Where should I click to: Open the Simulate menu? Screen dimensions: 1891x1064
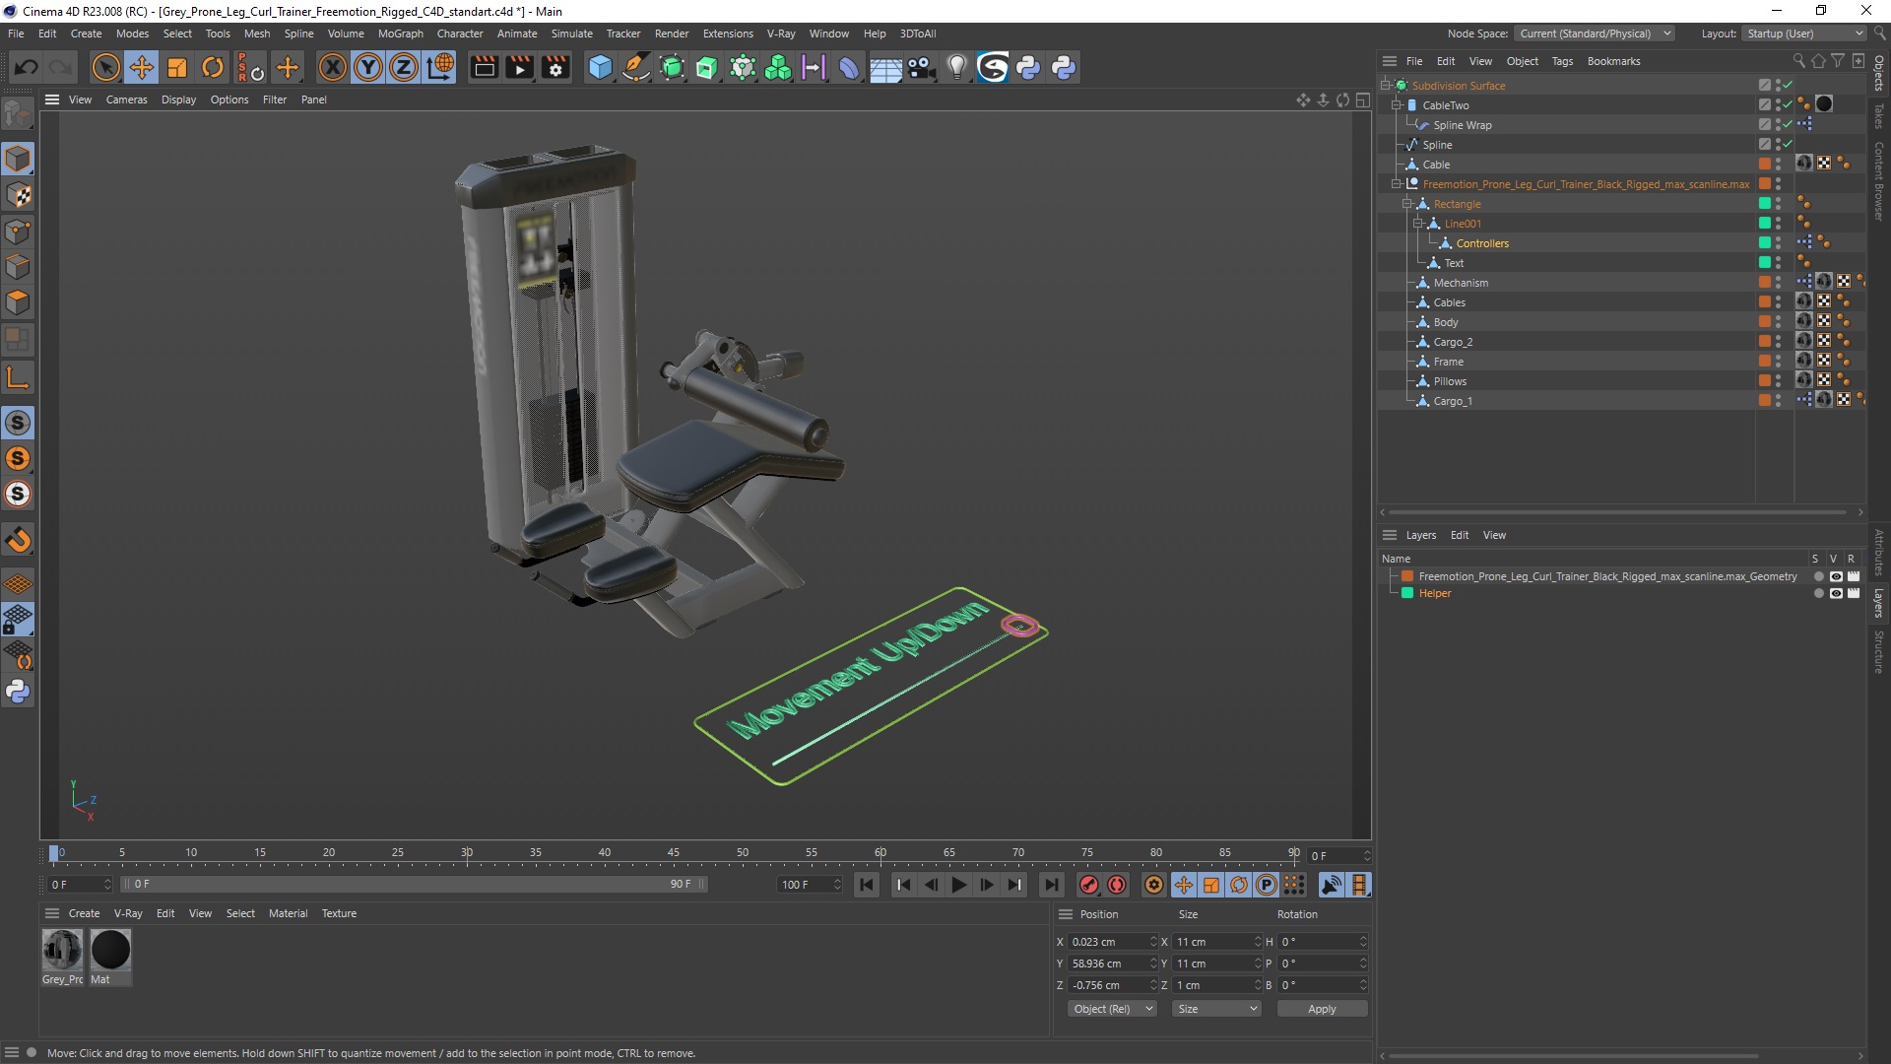click(x=571, y=33)
